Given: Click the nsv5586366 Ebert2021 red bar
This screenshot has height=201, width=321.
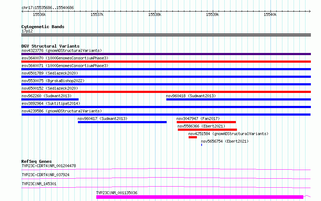Looking at the screenshot, I should click(207, 130).
